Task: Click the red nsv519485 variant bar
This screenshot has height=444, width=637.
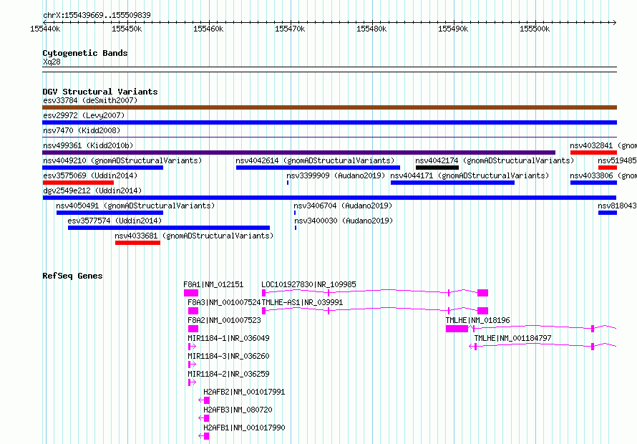Action: [608, 168]
